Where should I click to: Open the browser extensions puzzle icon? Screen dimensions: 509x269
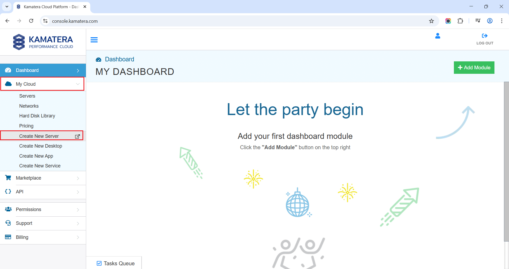(460, 21)
